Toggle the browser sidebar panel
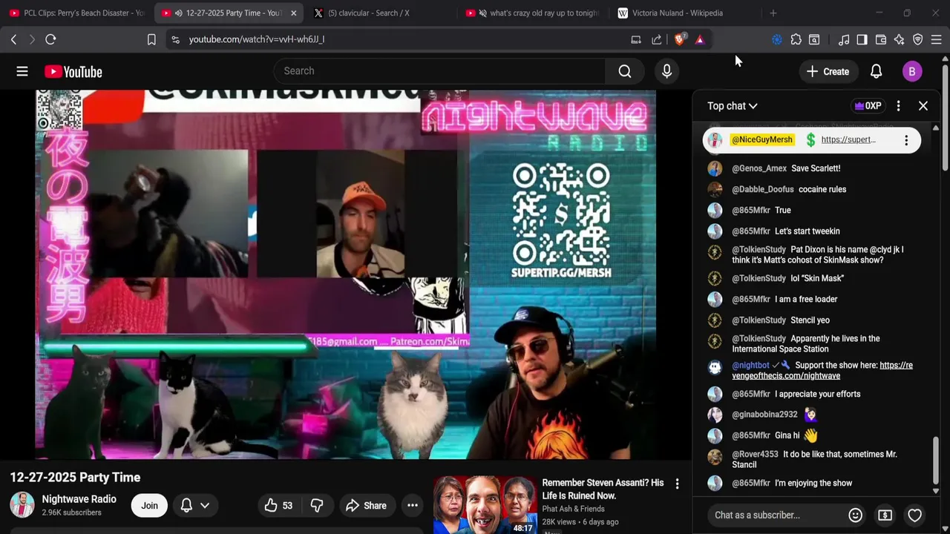This screenshot has width=950, height=534. (862, 39)
